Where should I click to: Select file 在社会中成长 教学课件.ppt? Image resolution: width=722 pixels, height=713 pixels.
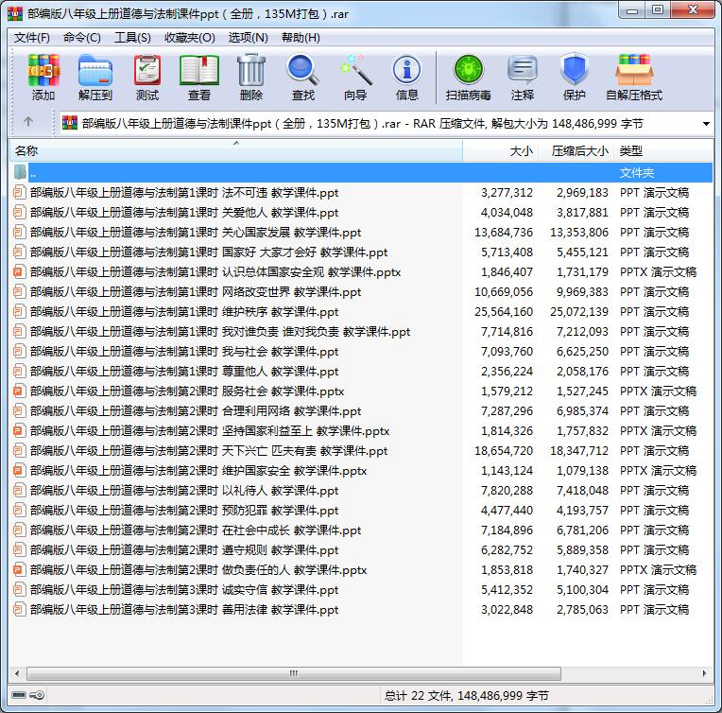coord(196,530)
